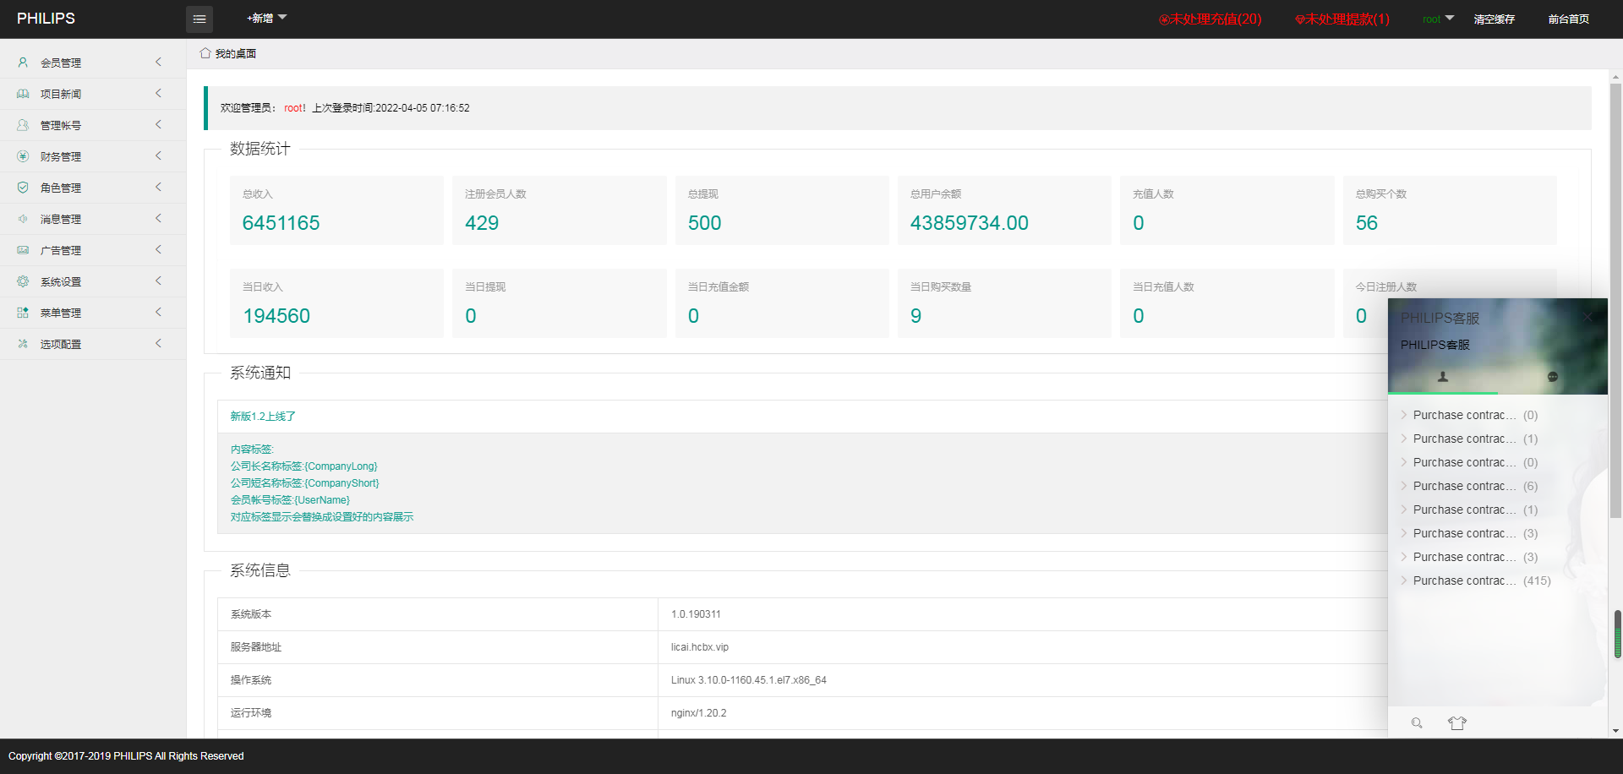Open the root user dropdown
Screen dimensions: 1623x774
point(1438,19)
